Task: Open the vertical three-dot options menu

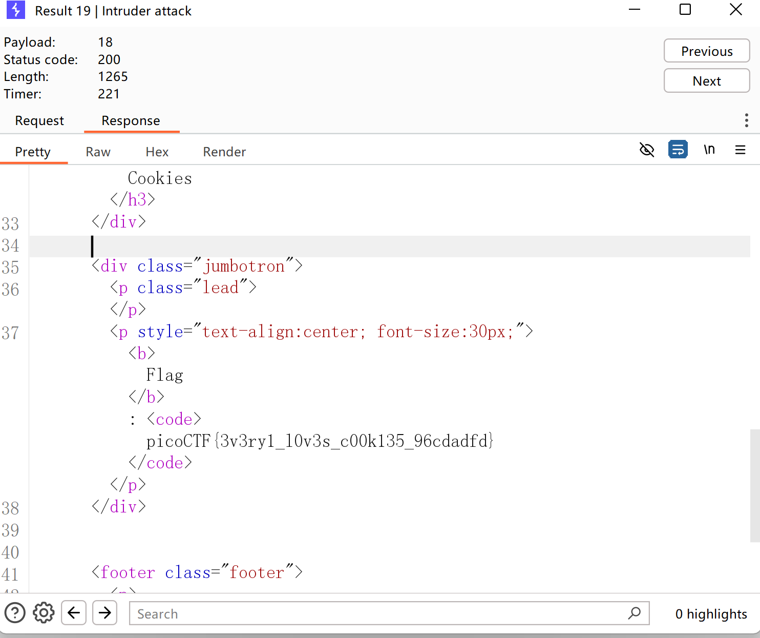Action: [747, 120]
